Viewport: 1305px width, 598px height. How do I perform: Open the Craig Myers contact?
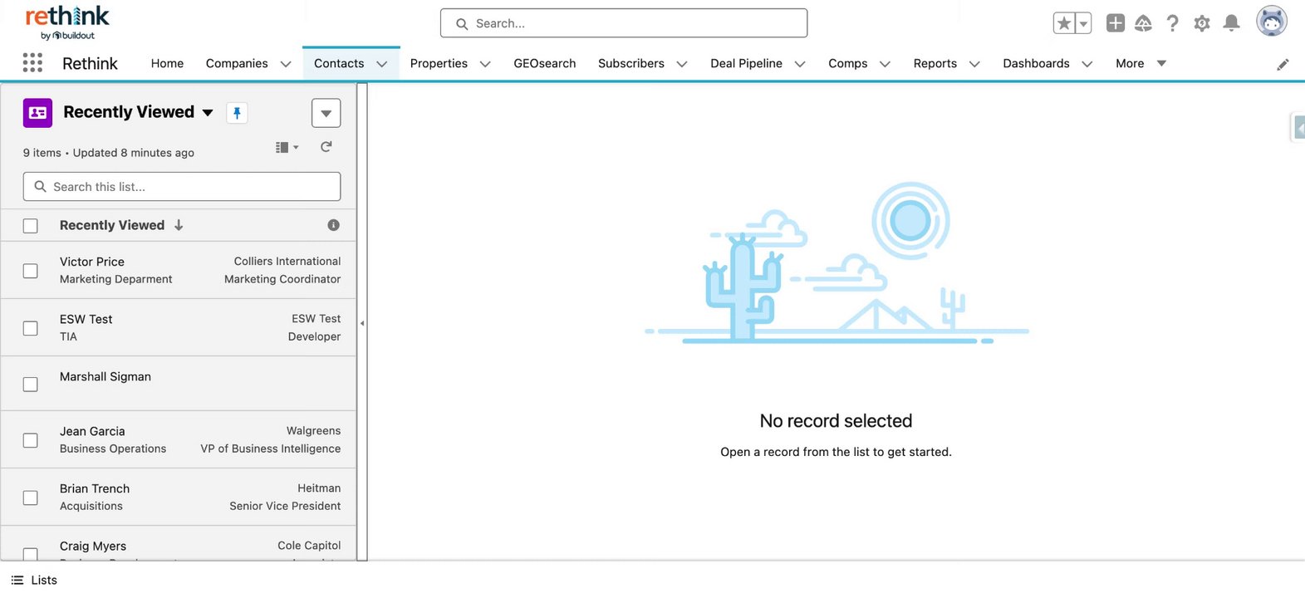(x=93, y=546)
